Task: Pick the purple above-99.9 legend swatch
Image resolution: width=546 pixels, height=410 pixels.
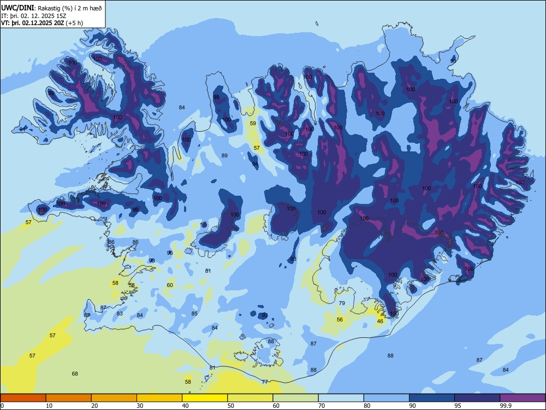Action: 523,398
